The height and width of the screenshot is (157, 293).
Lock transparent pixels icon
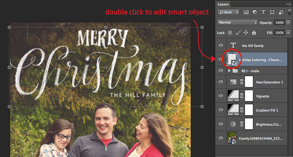(230, 33)
